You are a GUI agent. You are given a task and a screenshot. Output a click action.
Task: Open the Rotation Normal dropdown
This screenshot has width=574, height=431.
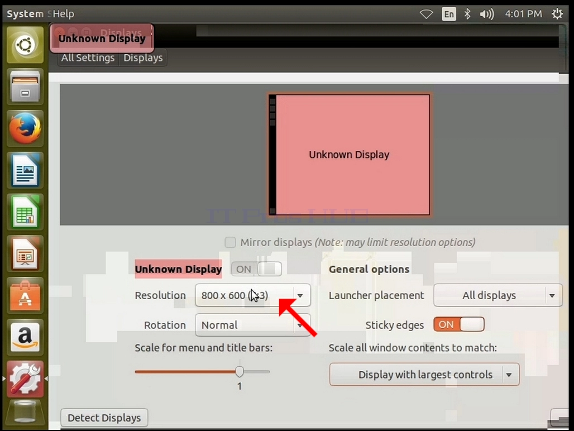pyautogui.click(x=252, y=325)
